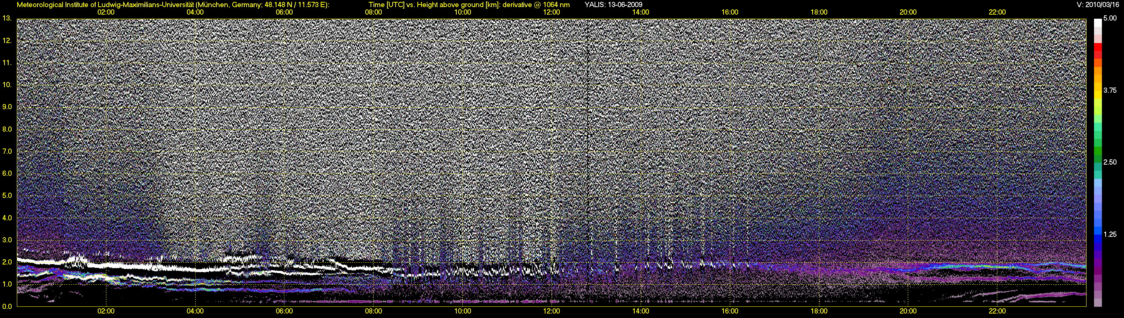Click the '6.0' height axis label
The image size is (1124, 318).
click(7, 173)
